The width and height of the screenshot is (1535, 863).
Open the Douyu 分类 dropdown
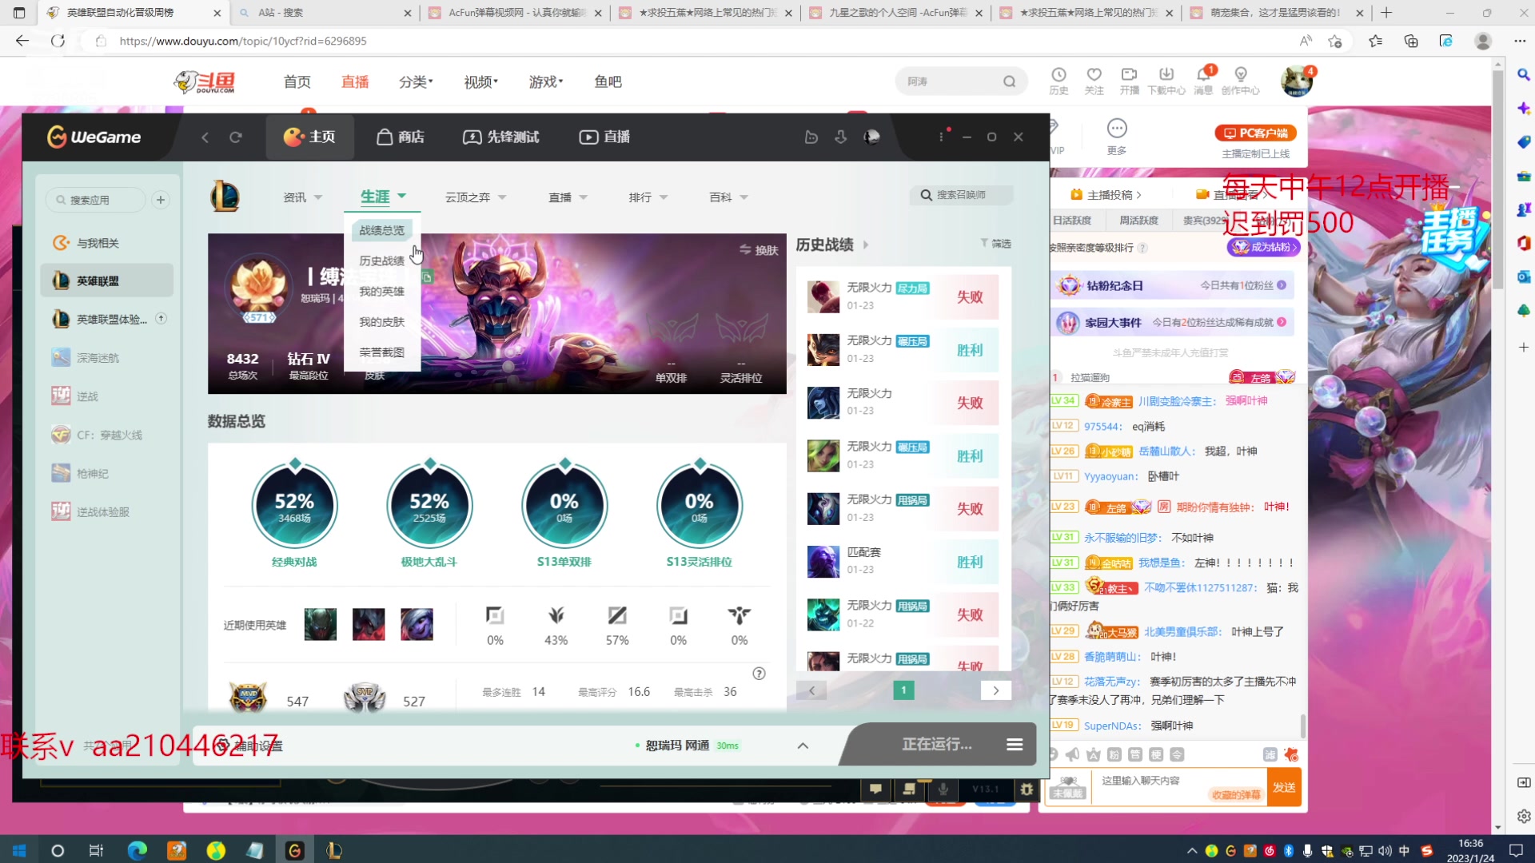[416, 82]
